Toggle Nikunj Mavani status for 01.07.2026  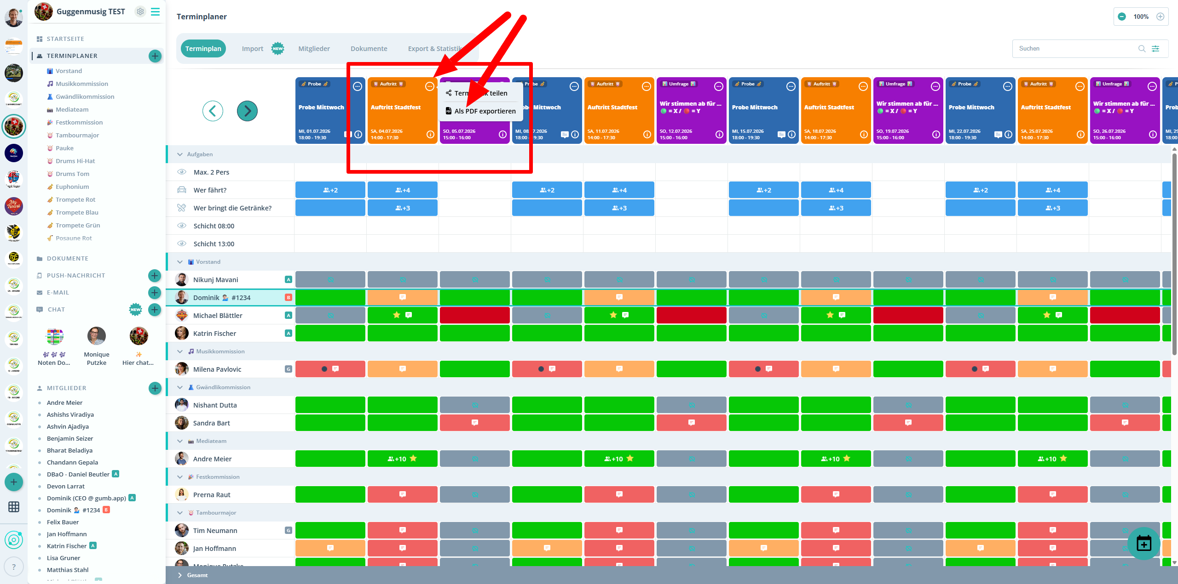coord(330,279)
